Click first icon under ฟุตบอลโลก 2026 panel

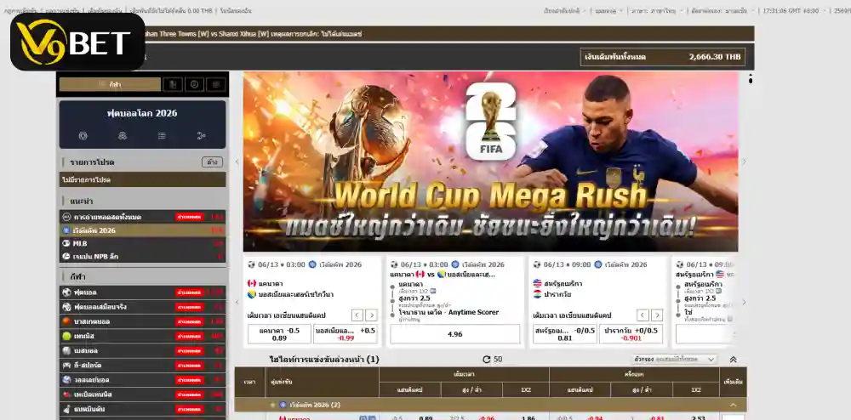pos(83,135)
